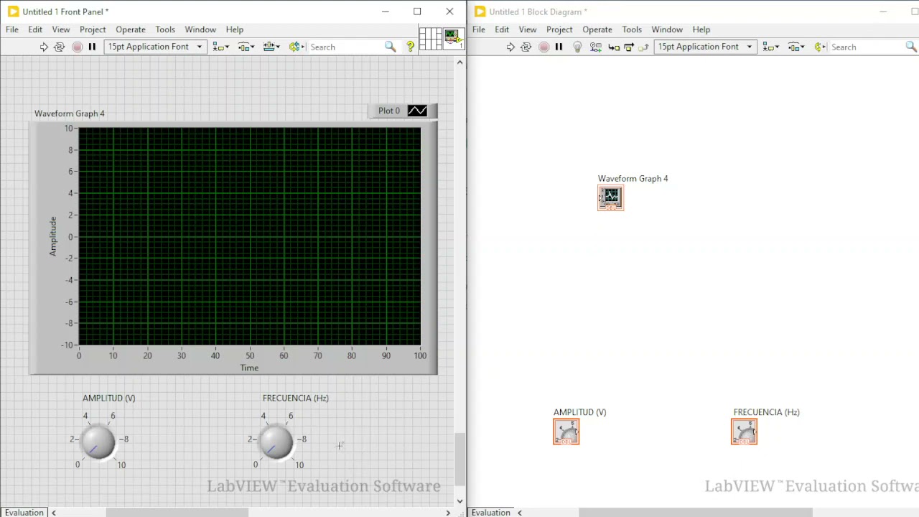Open Reorder dropdown in Front Panel toolbar
This screenshot has height=517, width=919.
[297, 47]
